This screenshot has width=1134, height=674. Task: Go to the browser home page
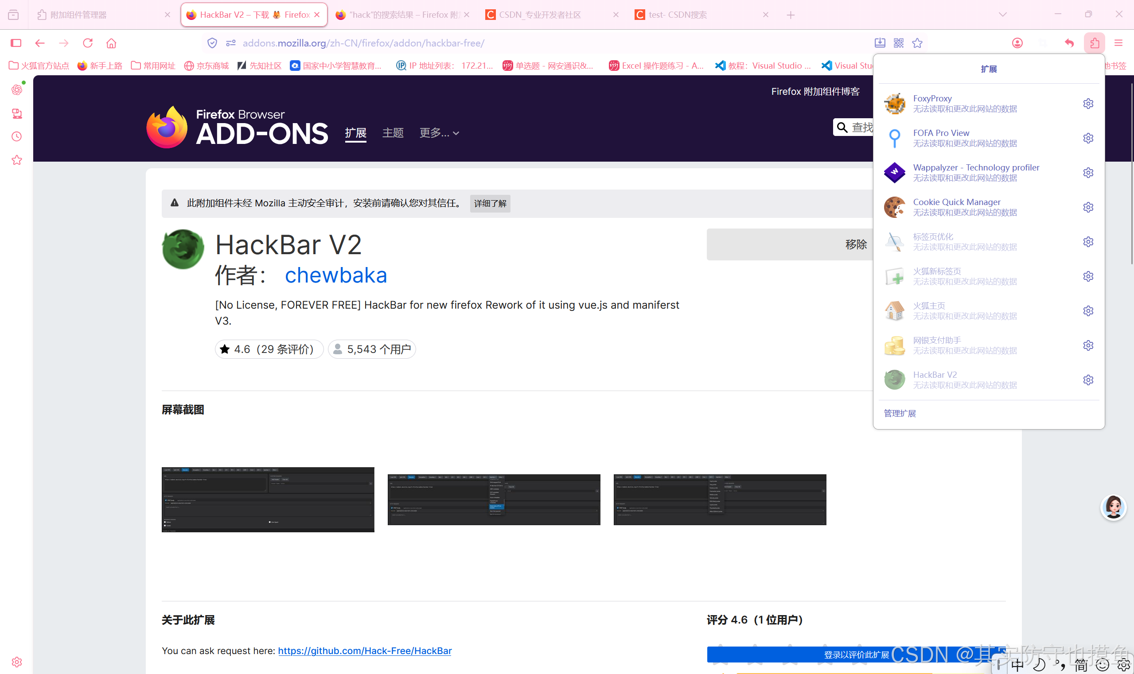pyautogui.click(x=111, y=43)
